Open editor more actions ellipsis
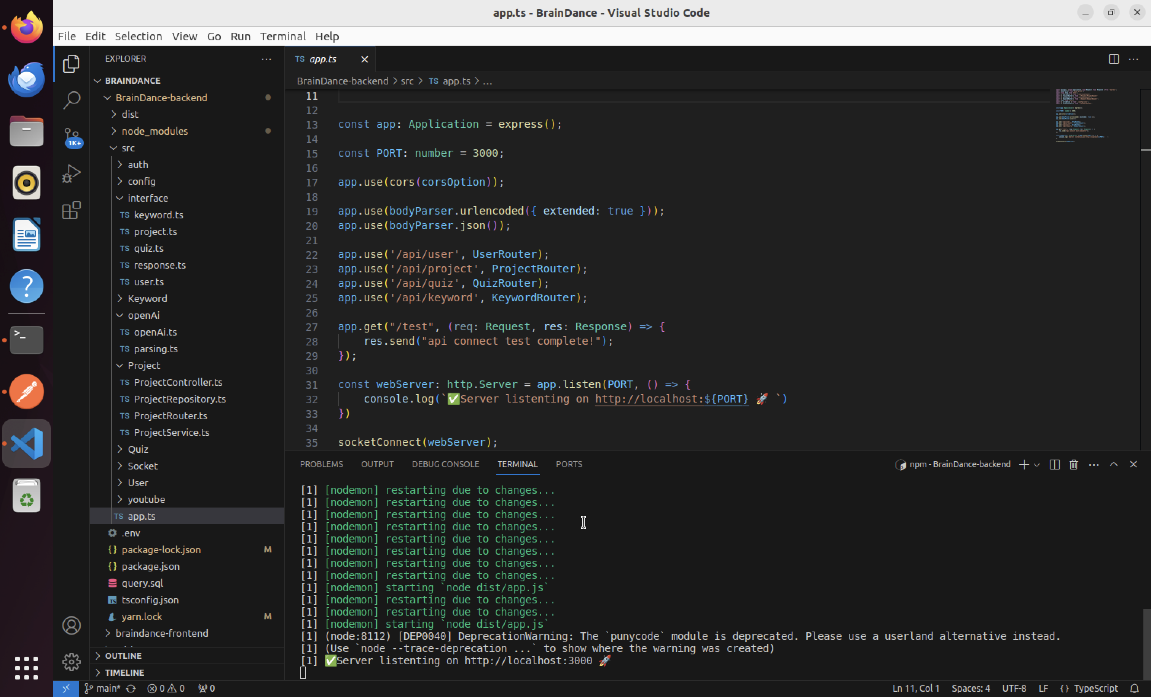The width and height of the screenshot is (1151, 697). click(1133, 59)
